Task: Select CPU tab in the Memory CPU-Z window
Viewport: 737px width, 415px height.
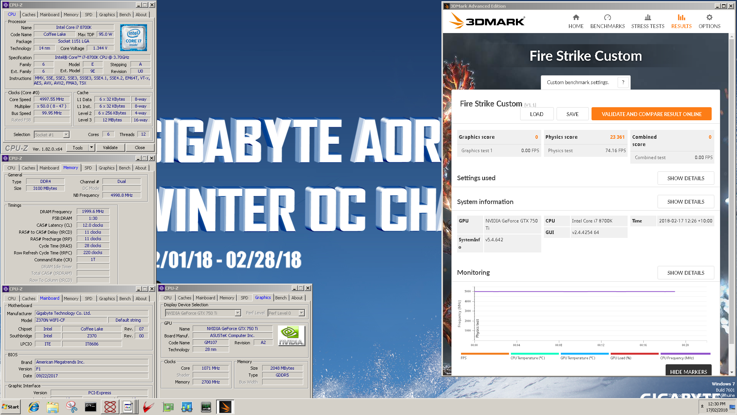Action: tap(12, 168)
